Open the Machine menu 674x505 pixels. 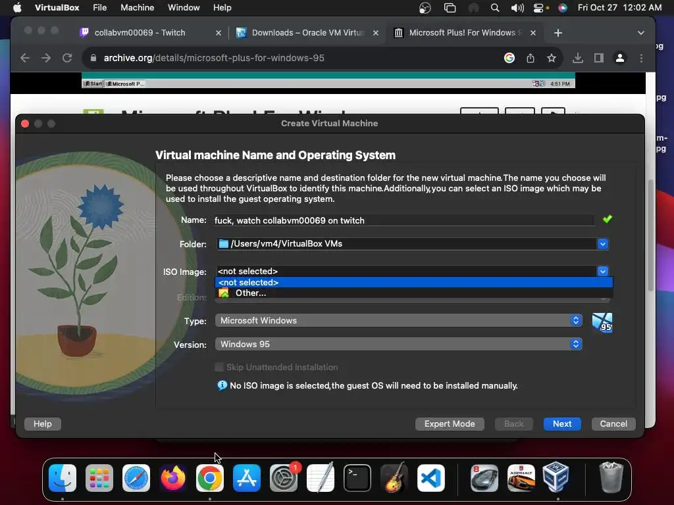click(137, 7)
